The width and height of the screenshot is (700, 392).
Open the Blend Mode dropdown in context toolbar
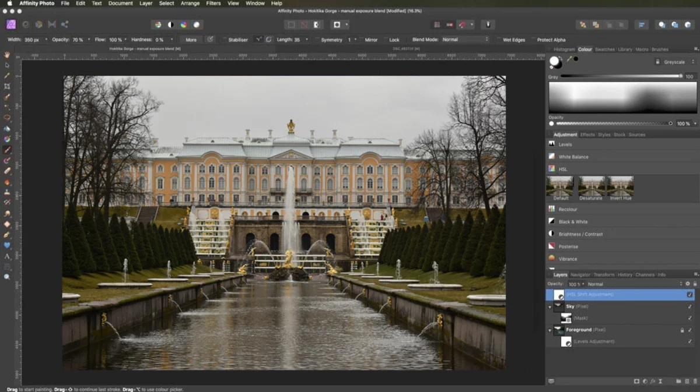coord(465,40)
